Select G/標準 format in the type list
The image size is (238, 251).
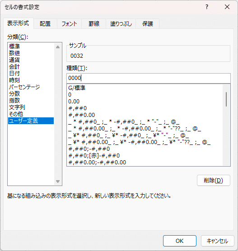coord(145,88)
